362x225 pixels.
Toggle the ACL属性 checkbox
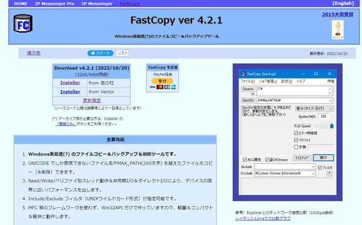point(245,159)
